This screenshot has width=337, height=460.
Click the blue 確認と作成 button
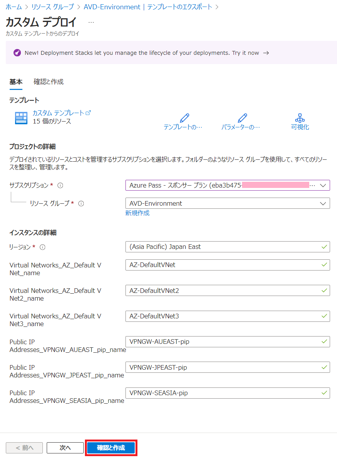[111, 448]
